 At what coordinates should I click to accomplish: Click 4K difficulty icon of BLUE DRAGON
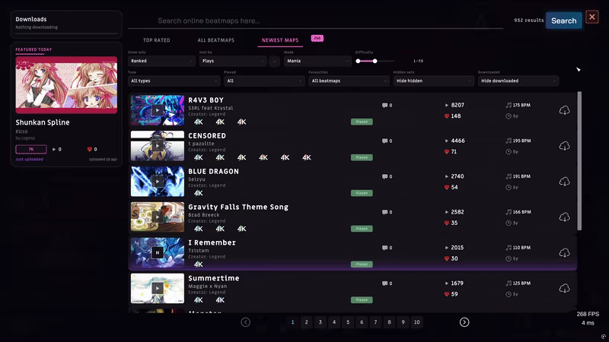[199, 193]
